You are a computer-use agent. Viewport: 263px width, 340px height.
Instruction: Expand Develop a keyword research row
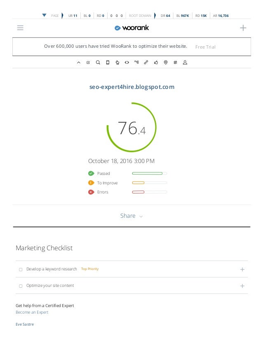pyautogui.click(x=242, y=269)
